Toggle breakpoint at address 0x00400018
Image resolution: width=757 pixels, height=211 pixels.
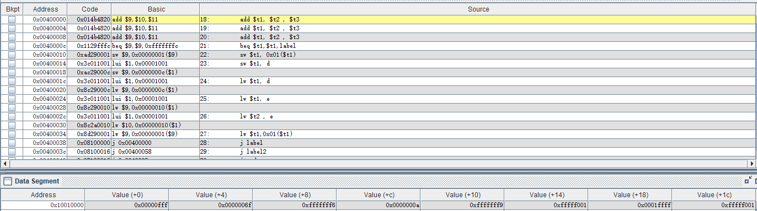[11, 72]
